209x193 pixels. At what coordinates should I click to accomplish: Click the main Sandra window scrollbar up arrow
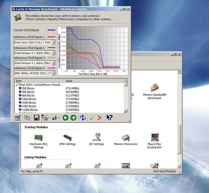coord(179,72)
